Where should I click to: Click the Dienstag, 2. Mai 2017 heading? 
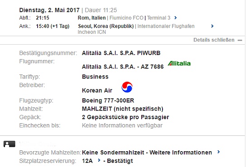tap(49, 10)
